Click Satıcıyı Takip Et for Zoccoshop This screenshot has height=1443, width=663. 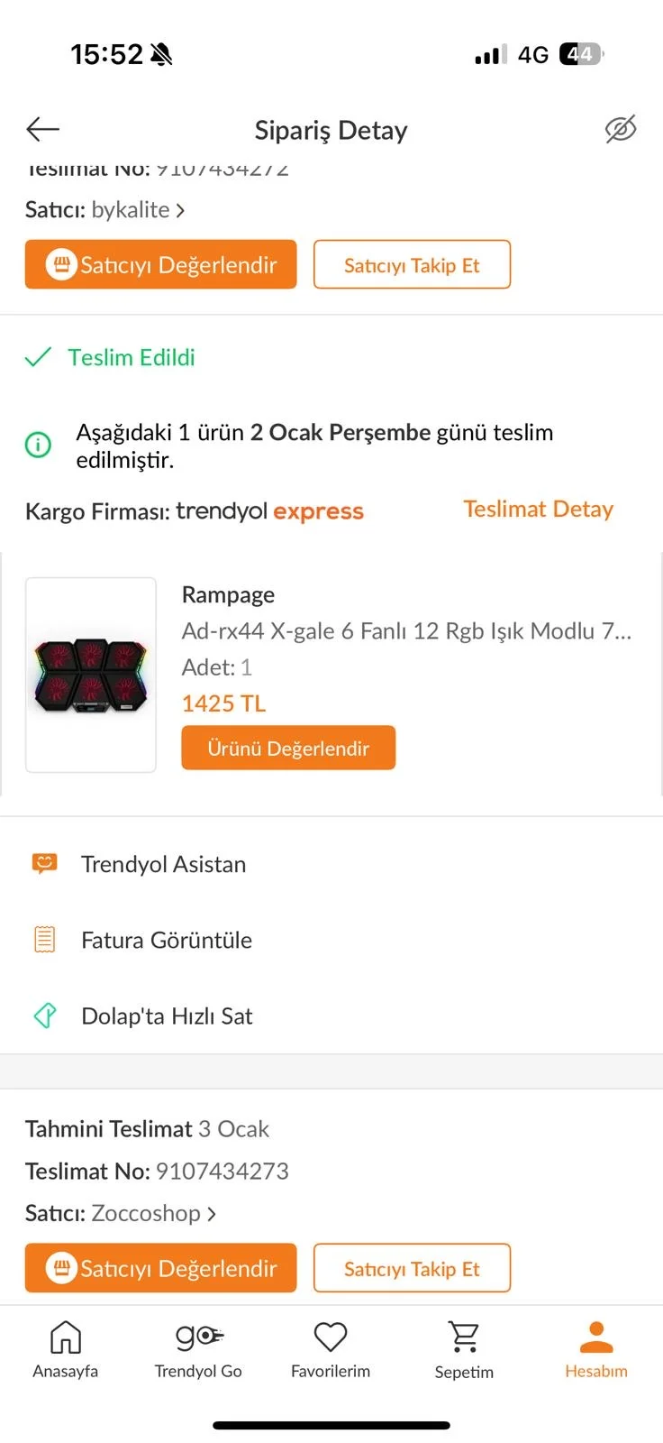tap(412, 1268)
